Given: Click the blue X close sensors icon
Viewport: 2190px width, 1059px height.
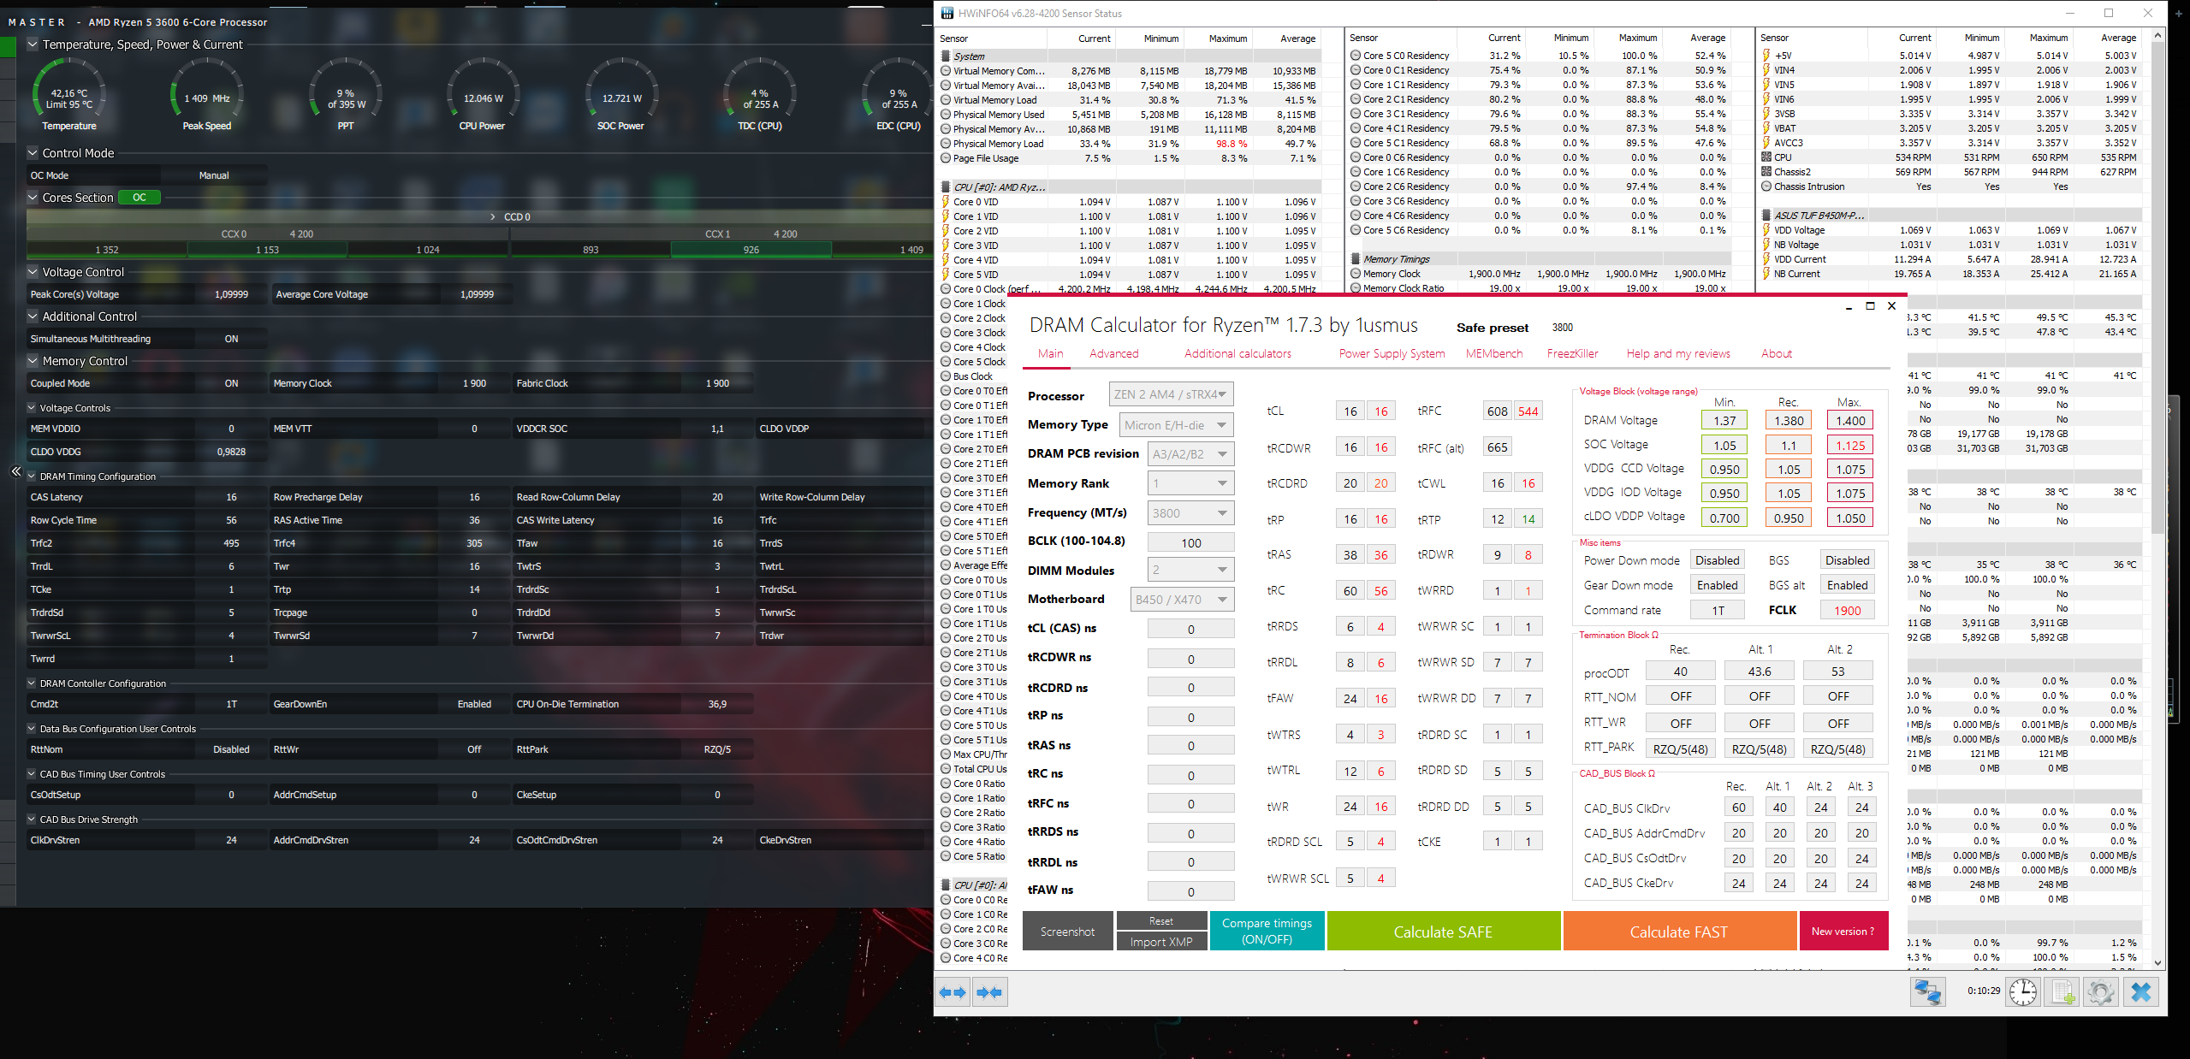Looking at the screenshot, I should (x=2141, y=991).
